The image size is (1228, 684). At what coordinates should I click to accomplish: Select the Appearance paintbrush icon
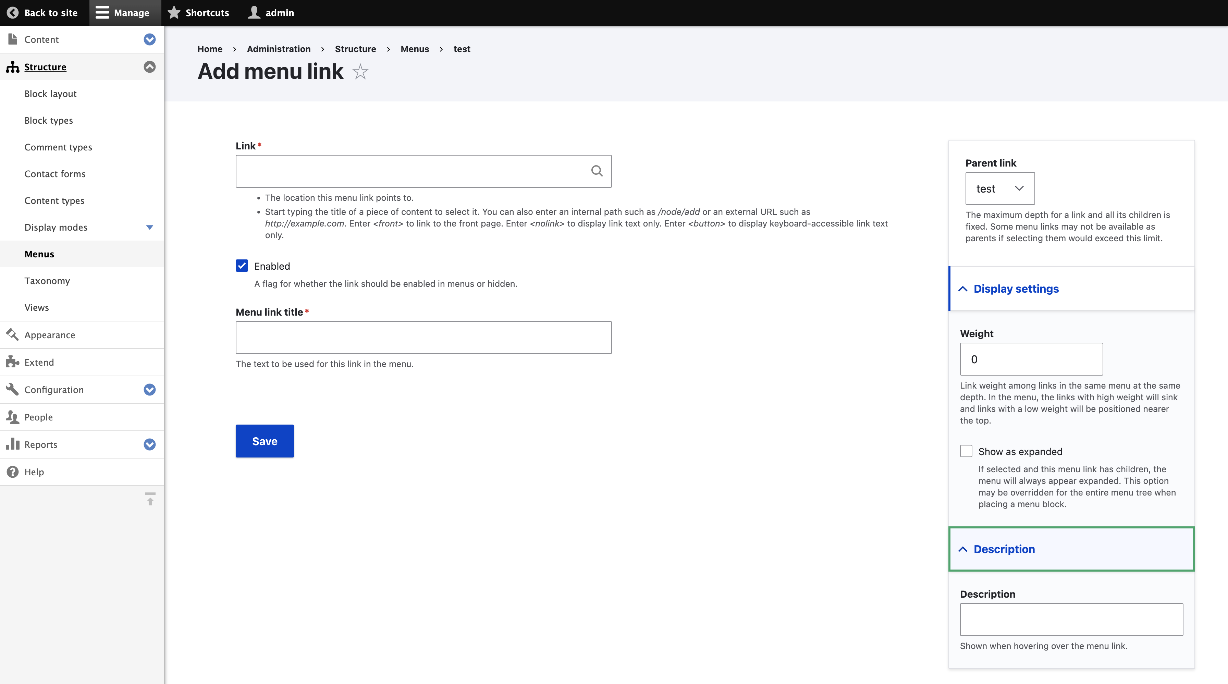pos(12,334)
